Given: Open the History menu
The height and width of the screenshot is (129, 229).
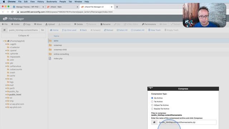Looking at the screenshot, I should click(40, 1).
